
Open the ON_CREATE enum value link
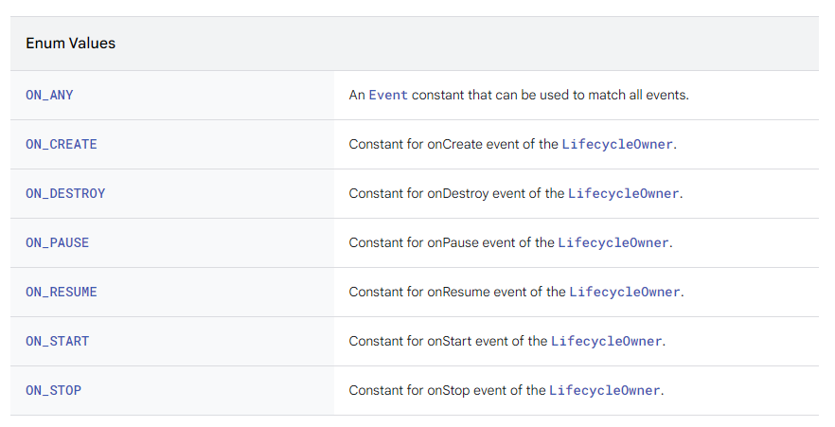62,145
